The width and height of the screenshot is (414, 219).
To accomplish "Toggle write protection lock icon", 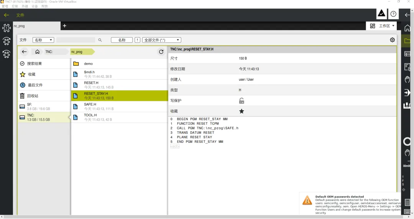I will point(242,101).
